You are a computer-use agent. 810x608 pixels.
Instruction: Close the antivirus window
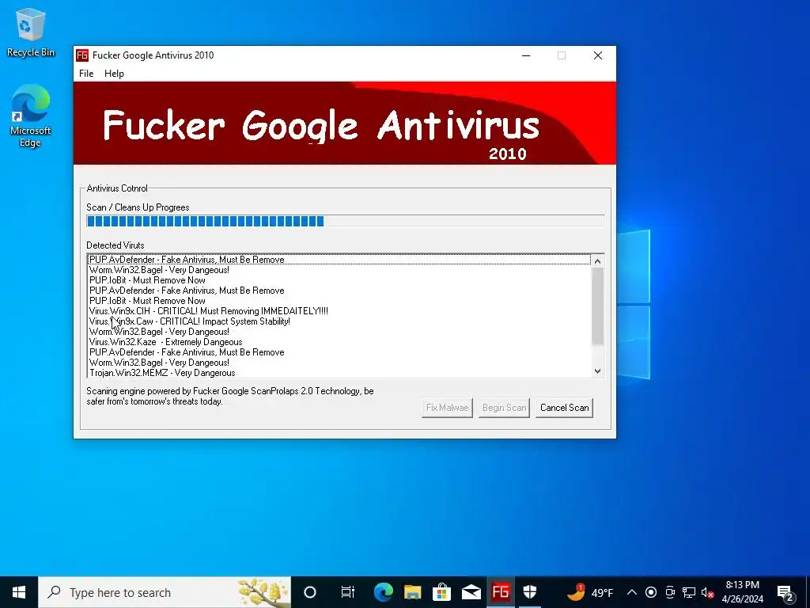[598, 55]
